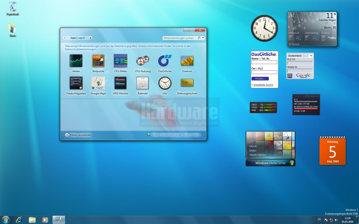
Task: Click D: drive usage bar in HDD Monitor
Action: click(306, 109)
